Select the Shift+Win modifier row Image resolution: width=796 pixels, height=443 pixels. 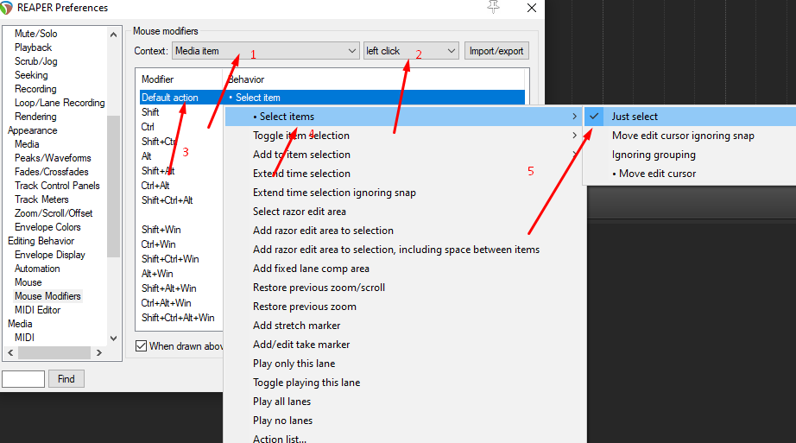[161, 230]
